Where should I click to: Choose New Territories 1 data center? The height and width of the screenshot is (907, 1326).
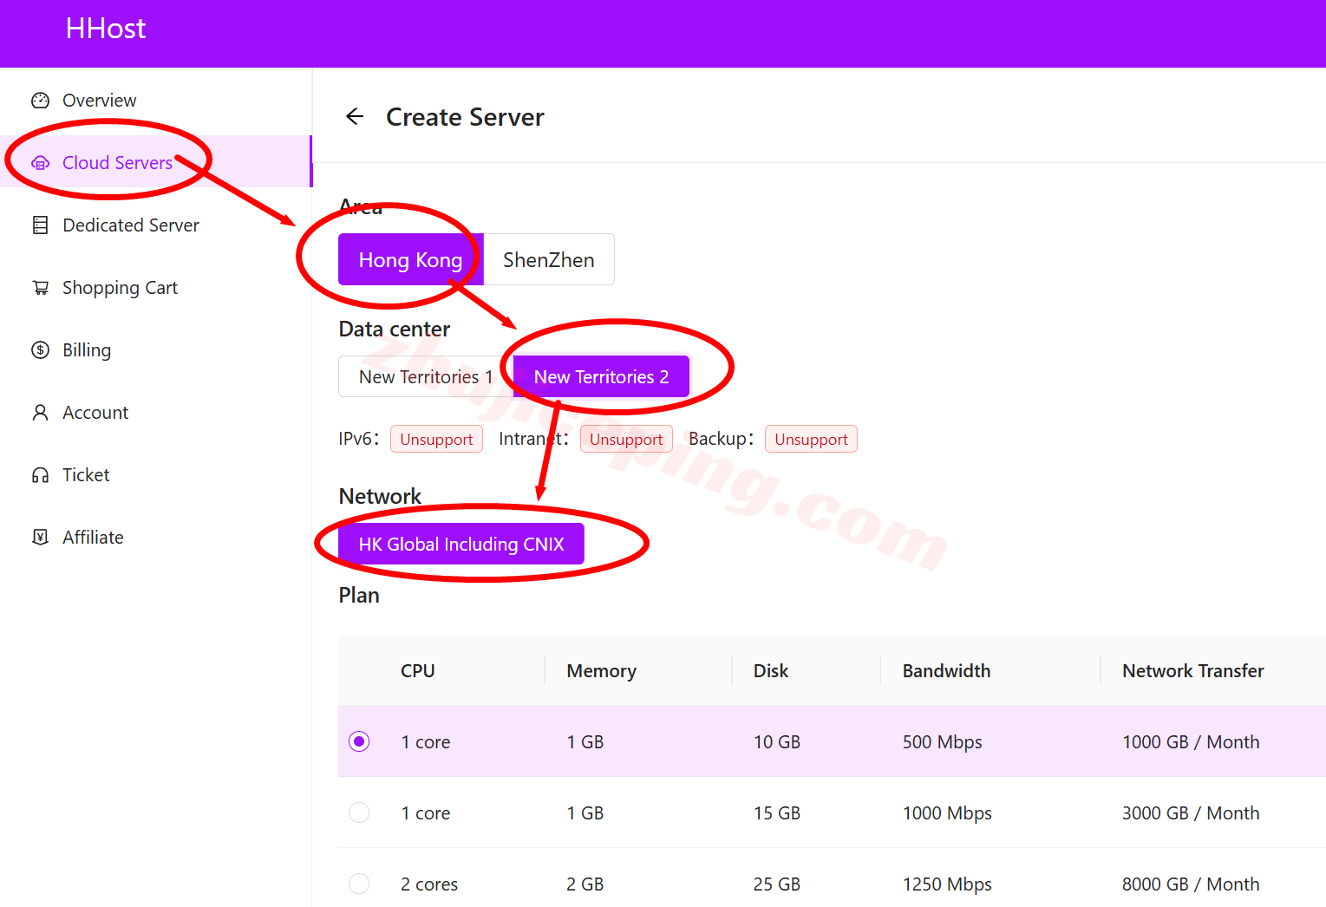[x=426, y=376]
